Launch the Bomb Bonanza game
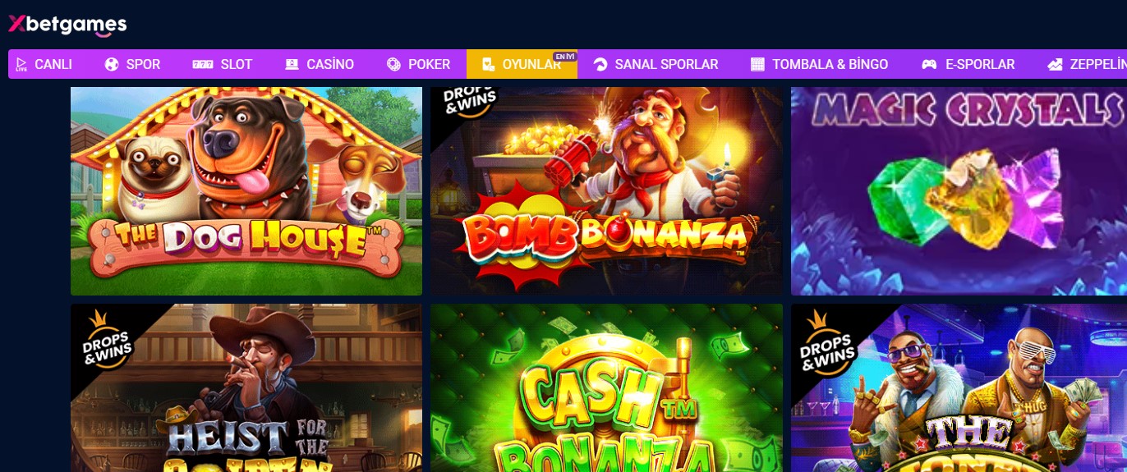The height and width of the screenshot is (472, 1127). point(606,191)
